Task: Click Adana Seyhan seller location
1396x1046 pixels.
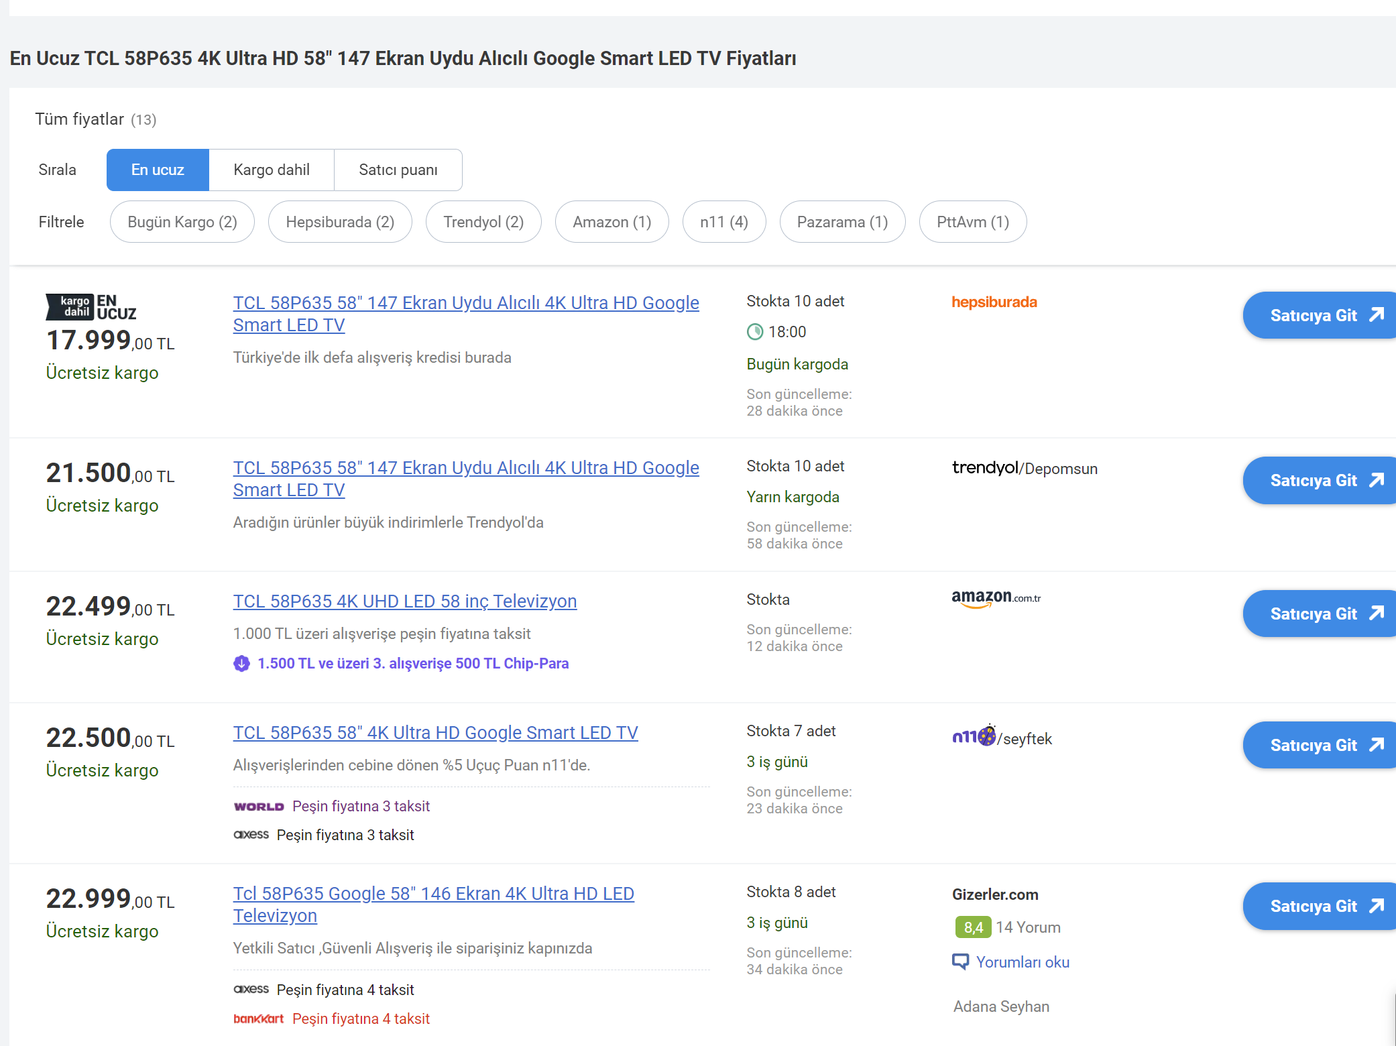Action: pyautogui.click(x=1001, y=1006)
